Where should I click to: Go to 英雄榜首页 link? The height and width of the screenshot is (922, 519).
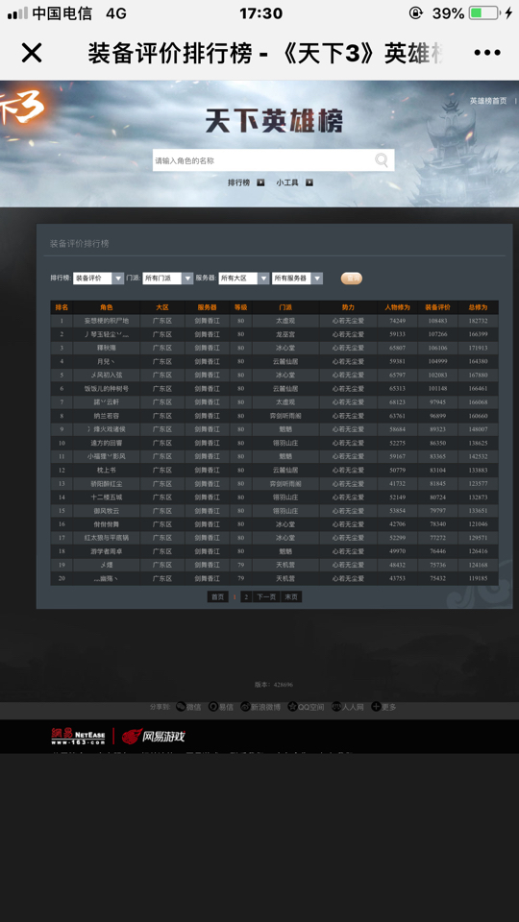point(488,101)
